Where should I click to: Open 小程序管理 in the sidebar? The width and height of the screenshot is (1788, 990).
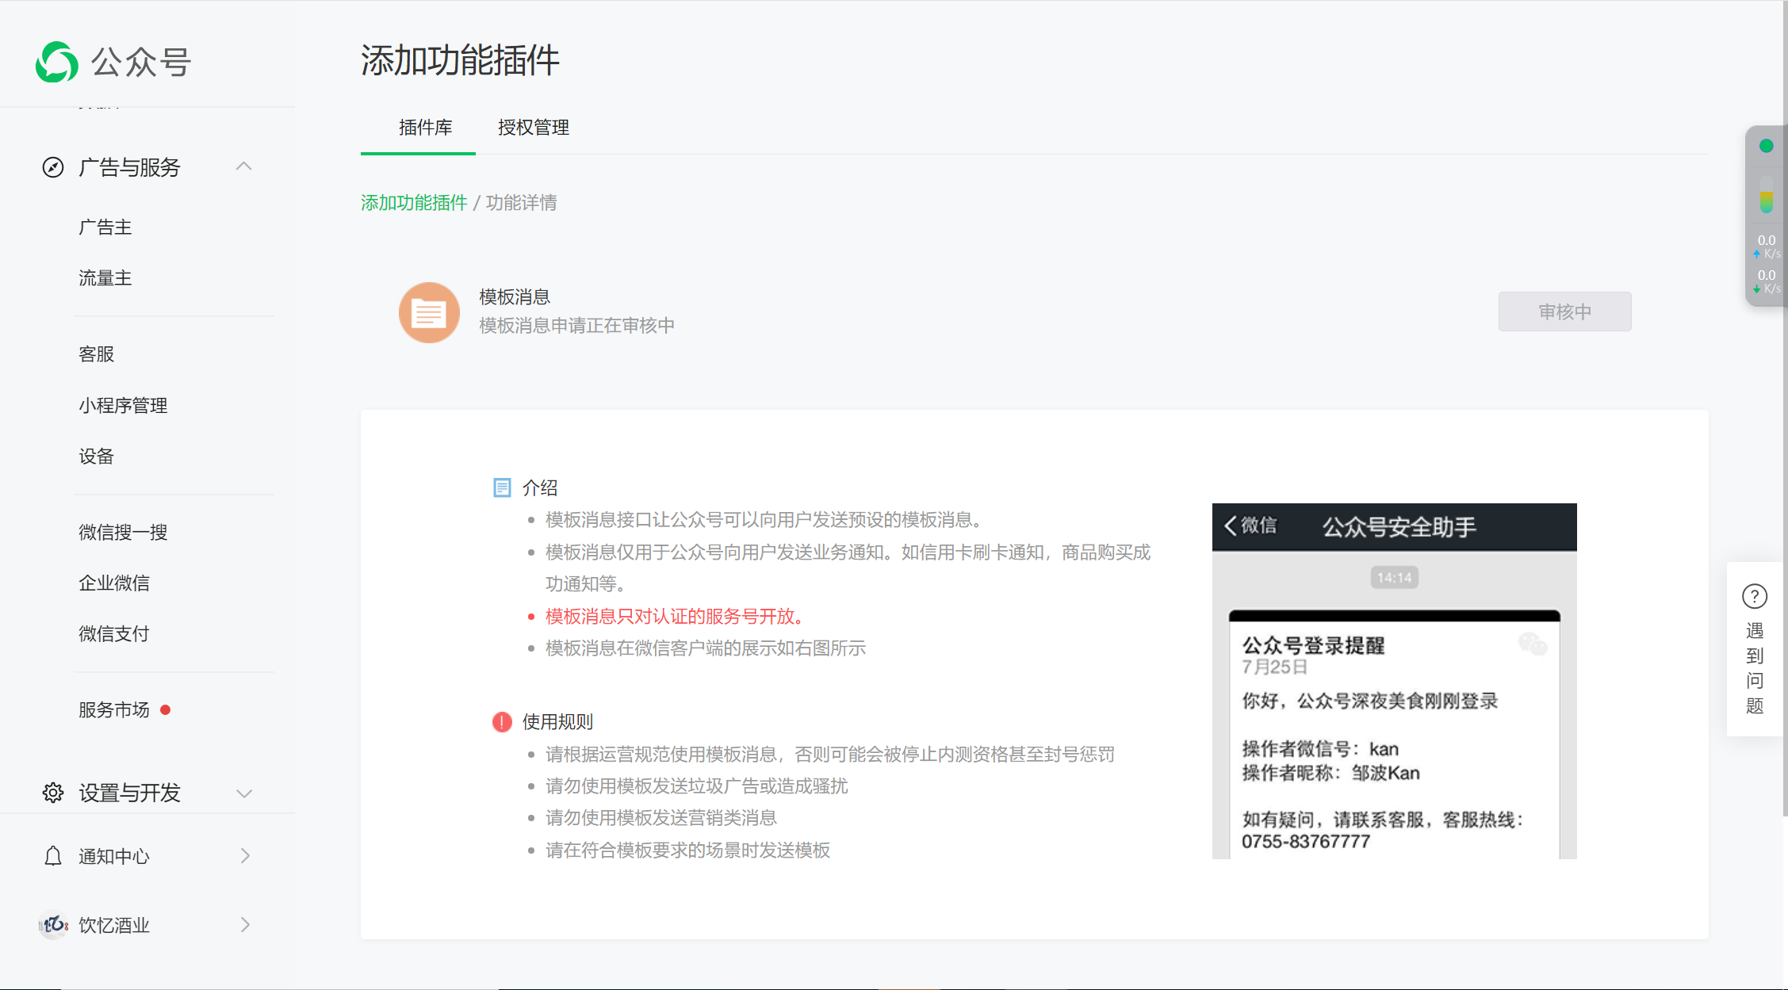[123, 406]
